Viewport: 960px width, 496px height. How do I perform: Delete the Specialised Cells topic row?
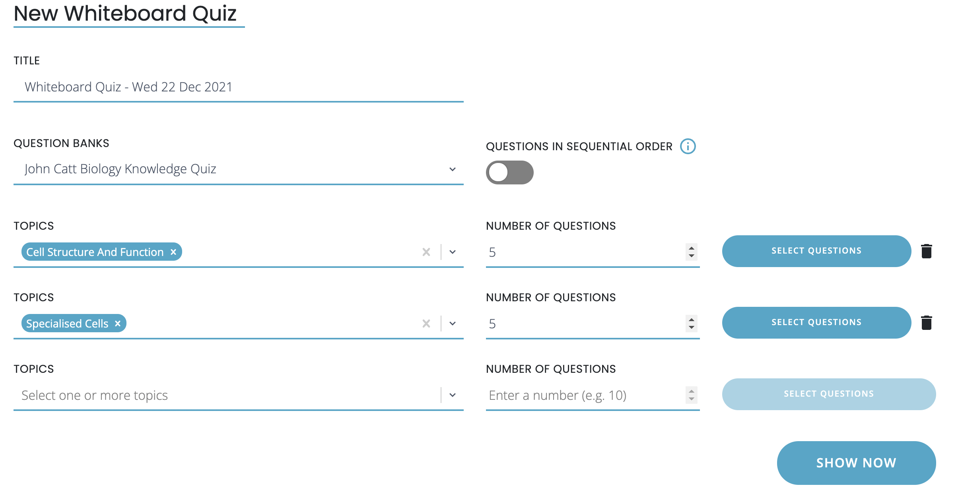[x=927, y=323]
